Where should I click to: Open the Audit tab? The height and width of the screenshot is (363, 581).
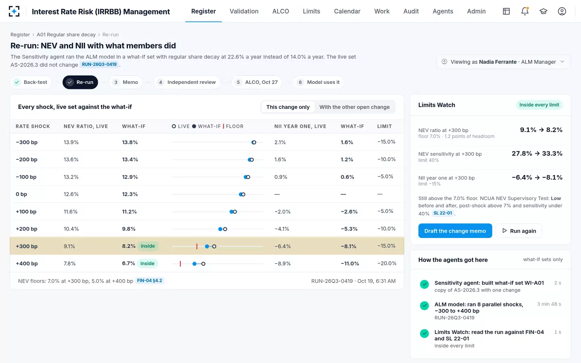point(411,11)
